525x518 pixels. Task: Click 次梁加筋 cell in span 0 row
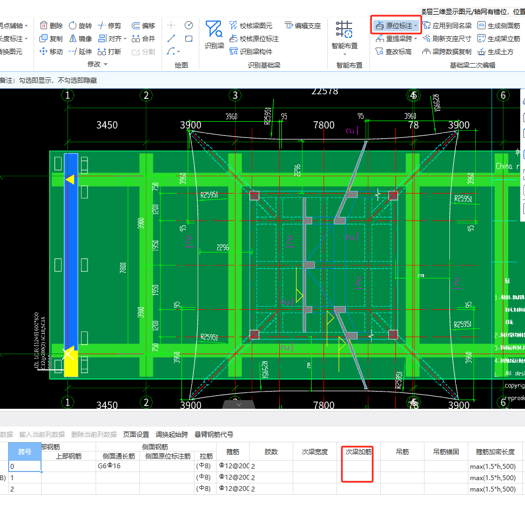[359, 466]
